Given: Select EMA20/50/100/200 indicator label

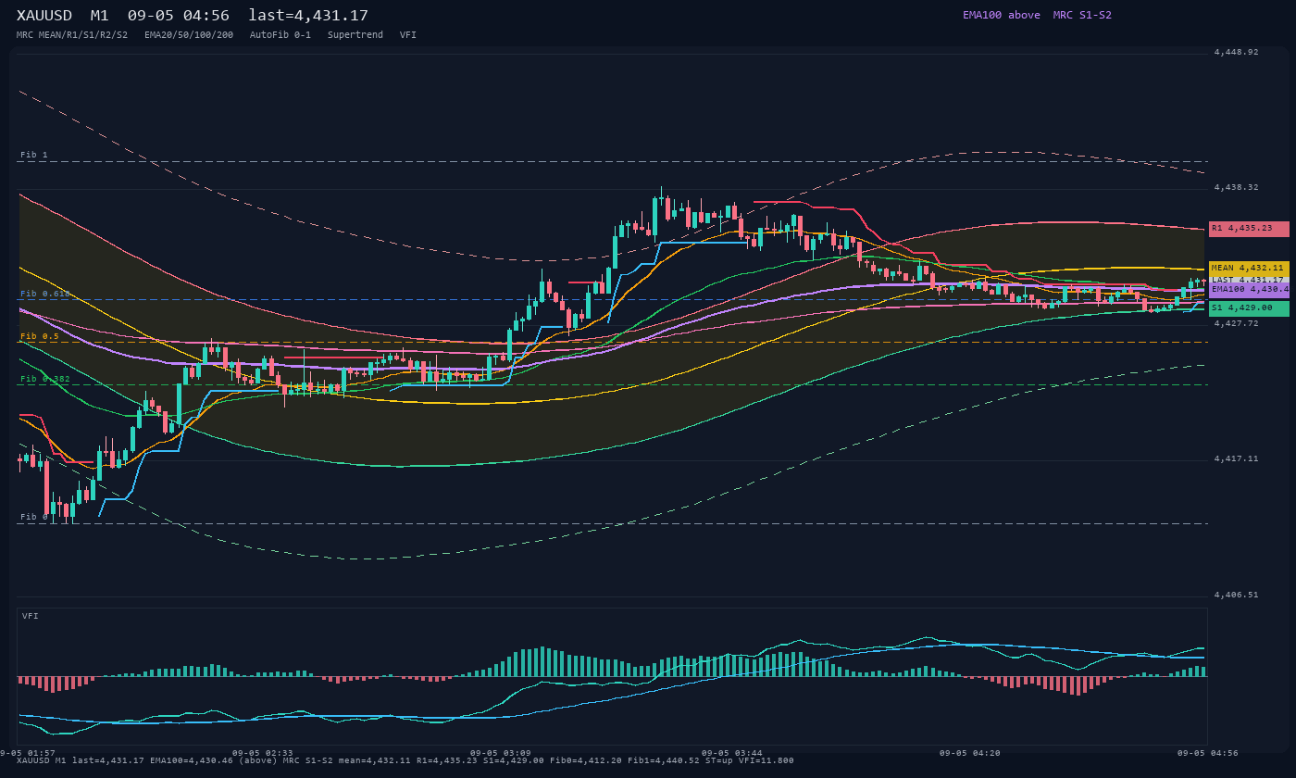Looking at the screenshot, I should [x=189, y=34].
